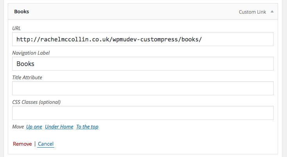
Task: Click the URL field label
Action: tap(17, 28)
